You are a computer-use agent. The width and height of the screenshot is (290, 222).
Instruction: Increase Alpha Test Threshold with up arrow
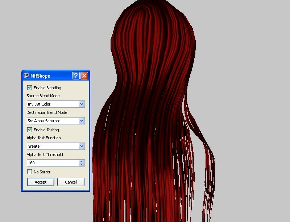click(81, 161)
